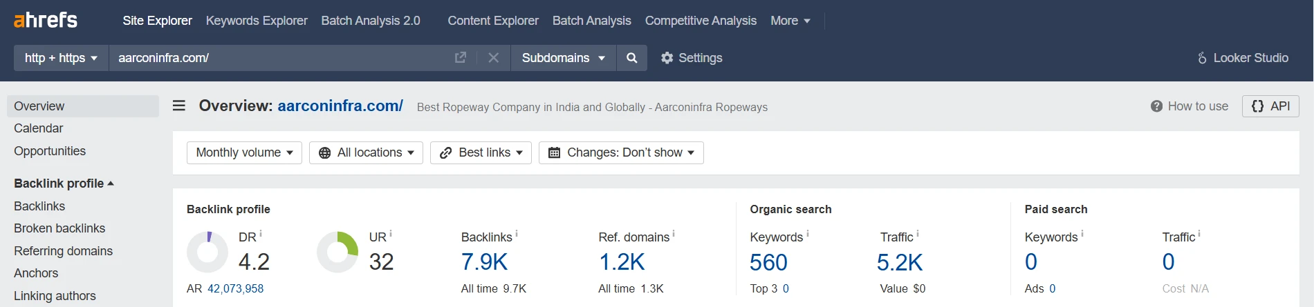Open the All locations filter
This screenshot has width=1314, height=307.
(366, 152)
